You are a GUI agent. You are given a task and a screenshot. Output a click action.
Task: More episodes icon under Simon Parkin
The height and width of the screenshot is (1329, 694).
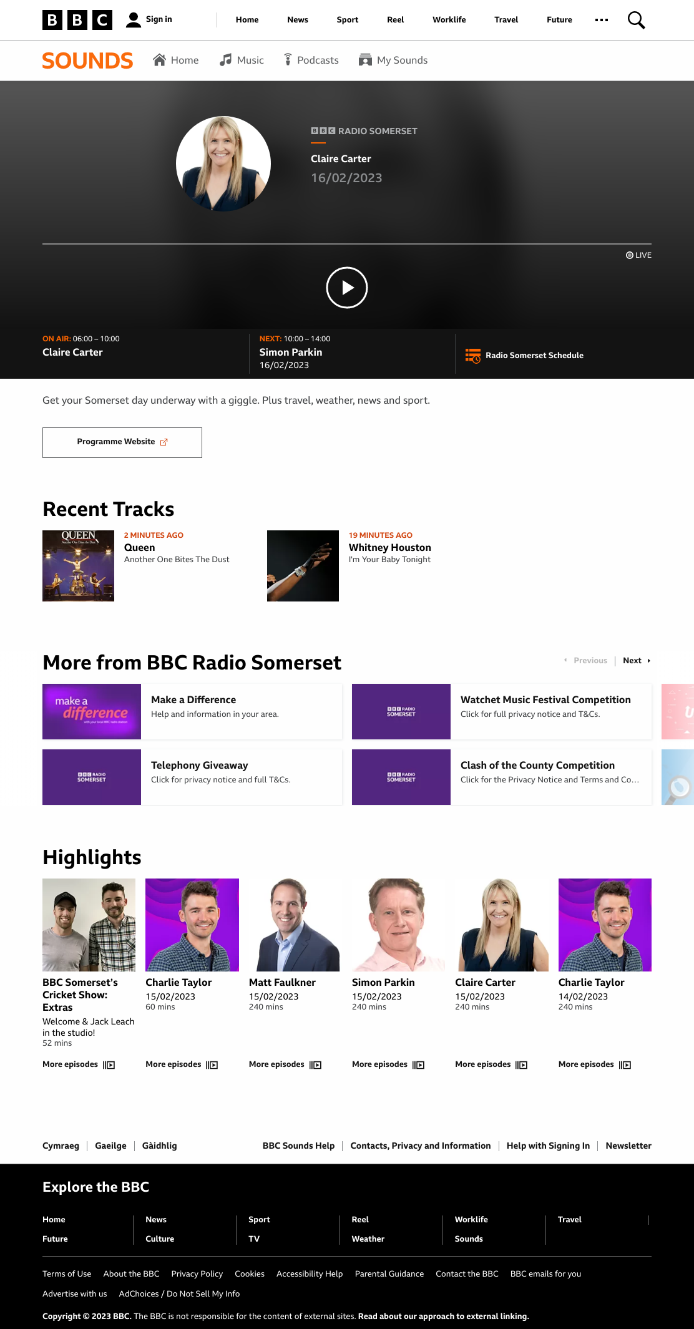418,1065
